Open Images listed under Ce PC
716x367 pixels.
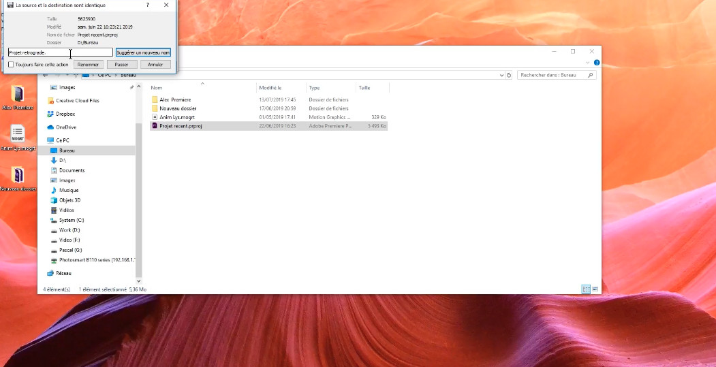[x=63, y=180]
